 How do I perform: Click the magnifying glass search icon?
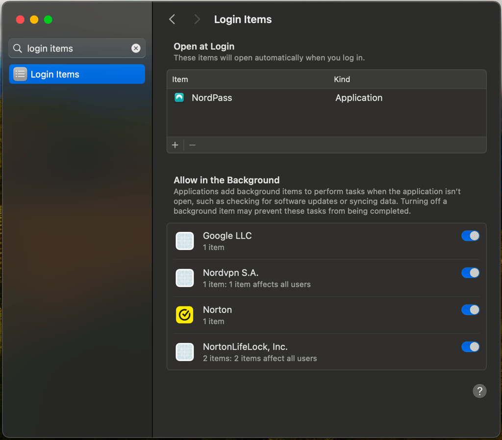click(18, 48)
